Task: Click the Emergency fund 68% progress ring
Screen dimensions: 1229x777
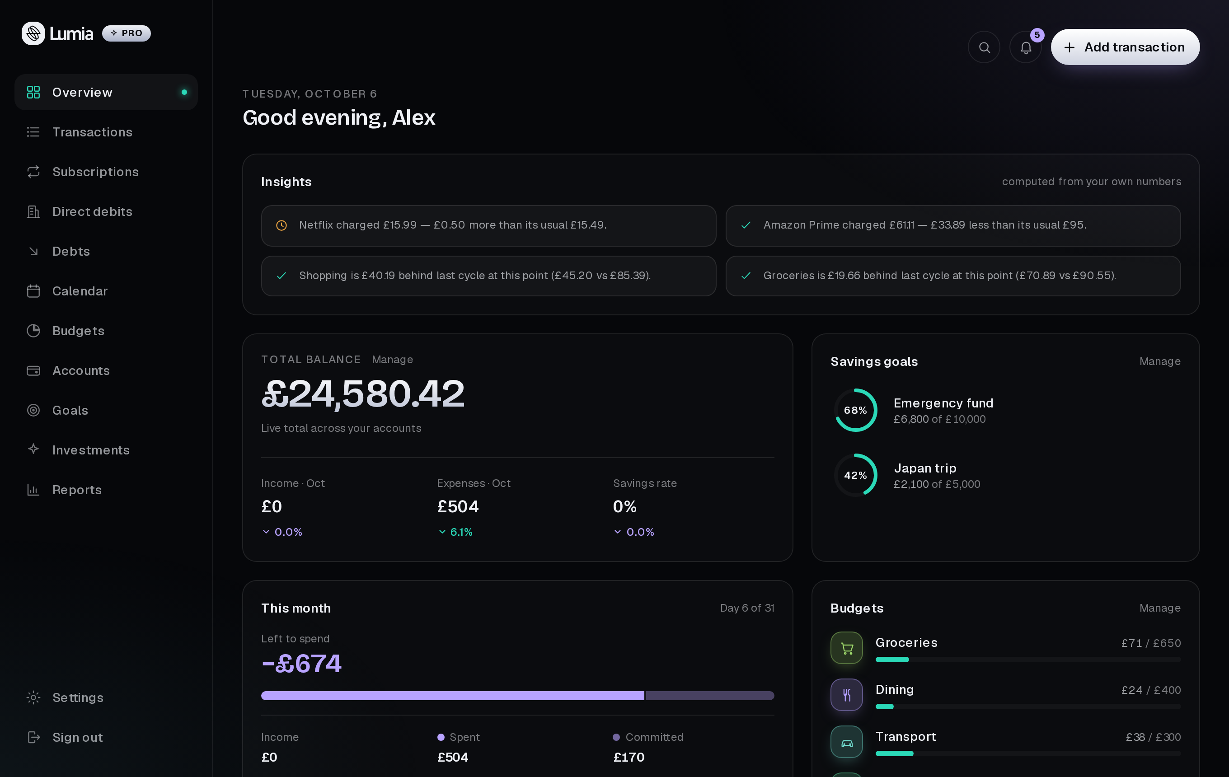Action: coord(856,411)
